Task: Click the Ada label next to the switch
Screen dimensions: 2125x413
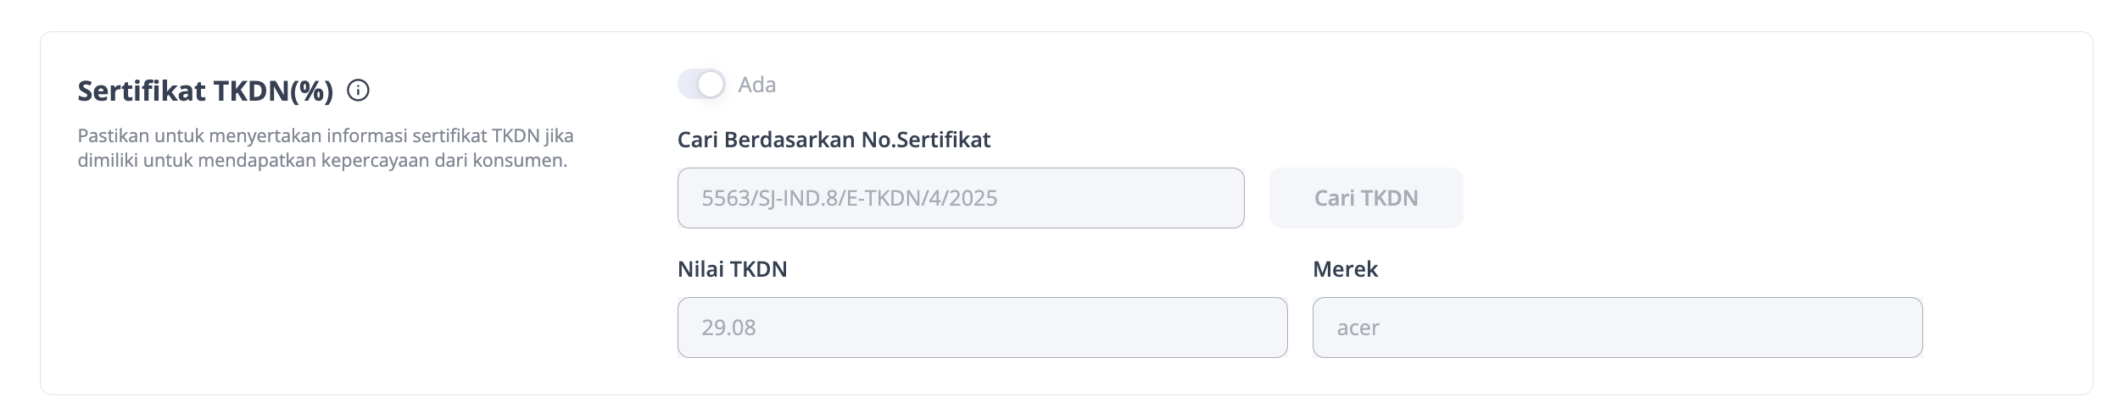Action: coord(756,85)
